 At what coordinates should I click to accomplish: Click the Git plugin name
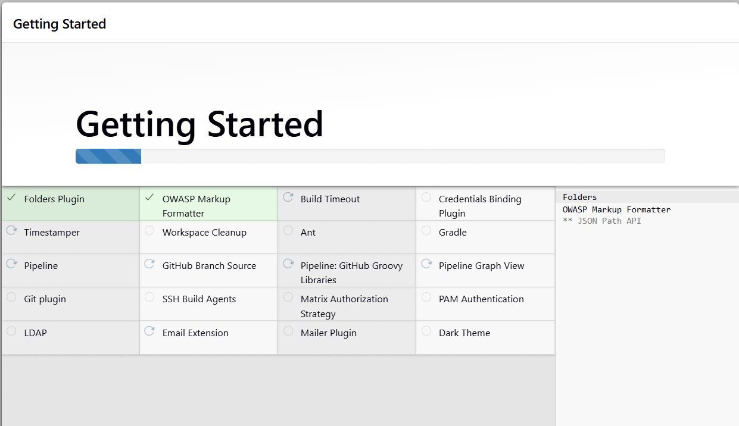(x=45, y=299)
